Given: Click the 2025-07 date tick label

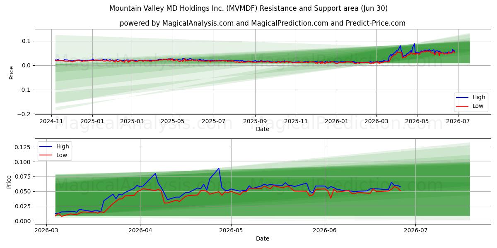Looking at the screenshot, I should click(x=214, y=121).
